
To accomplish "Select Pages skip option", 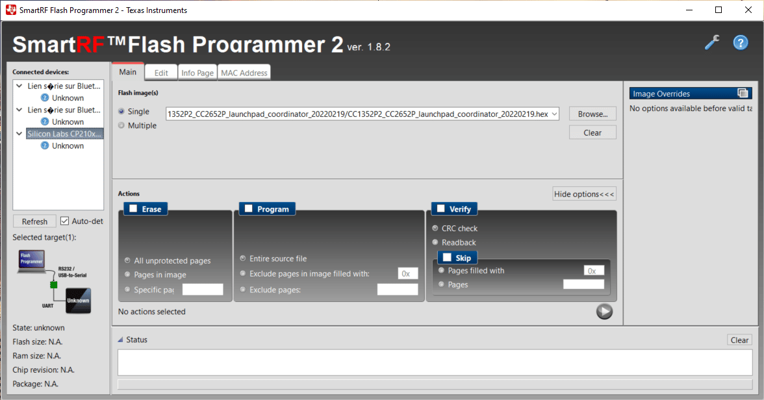I will coord(442,284).
